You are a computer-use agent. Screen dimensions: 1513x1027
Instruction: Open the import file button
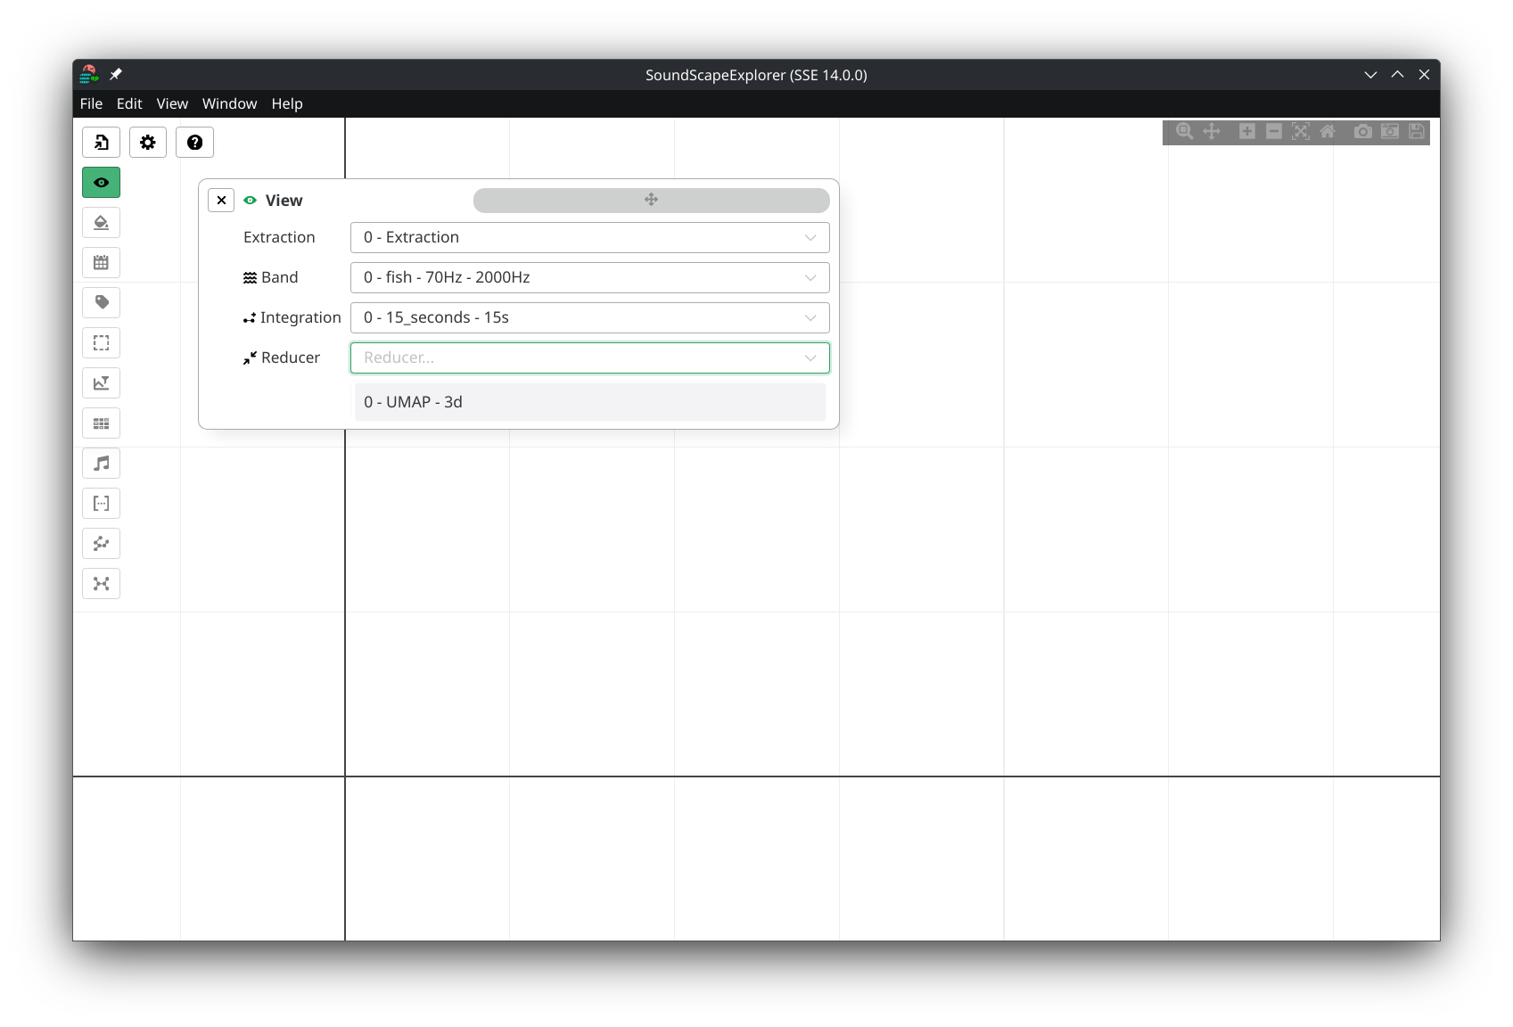pos(101,143)
